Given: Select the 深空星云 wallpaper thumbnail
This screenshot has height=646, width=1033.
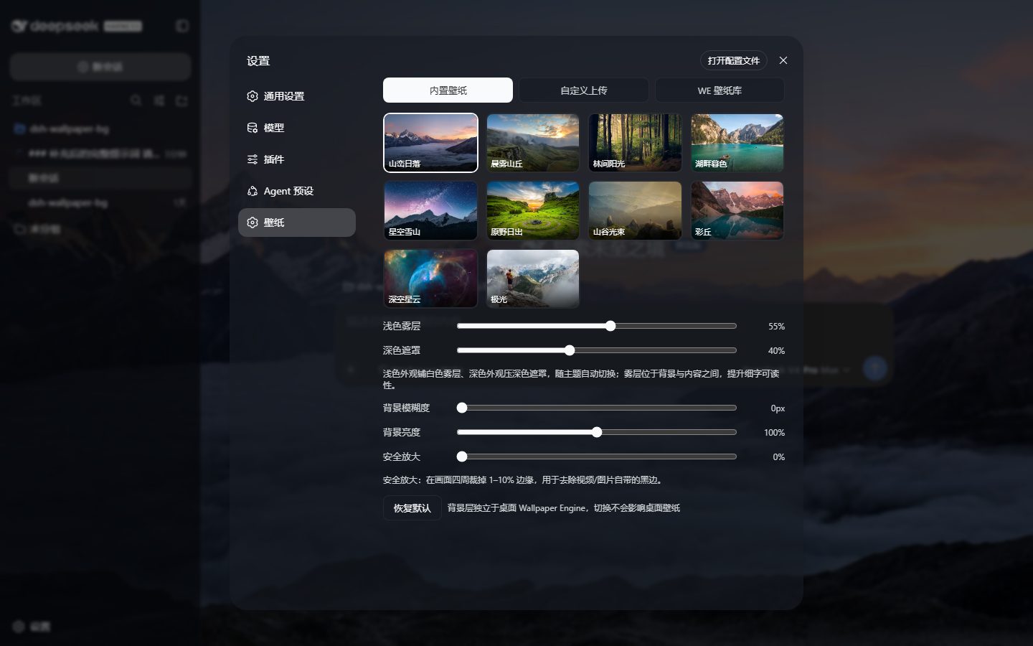Looking at the screenshot, I should click(430, 278).
